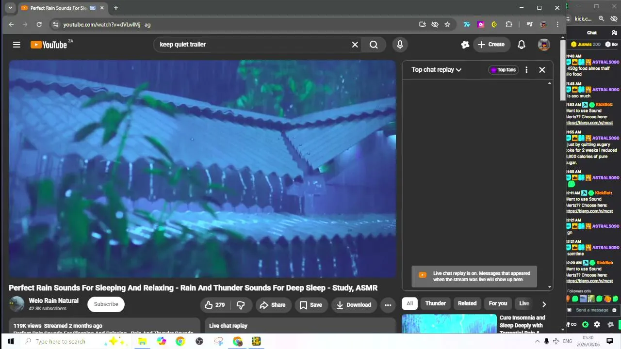Open a new Chrome tab
The height and width of the screenshot is (349, 621).
[x=115, y=8]
